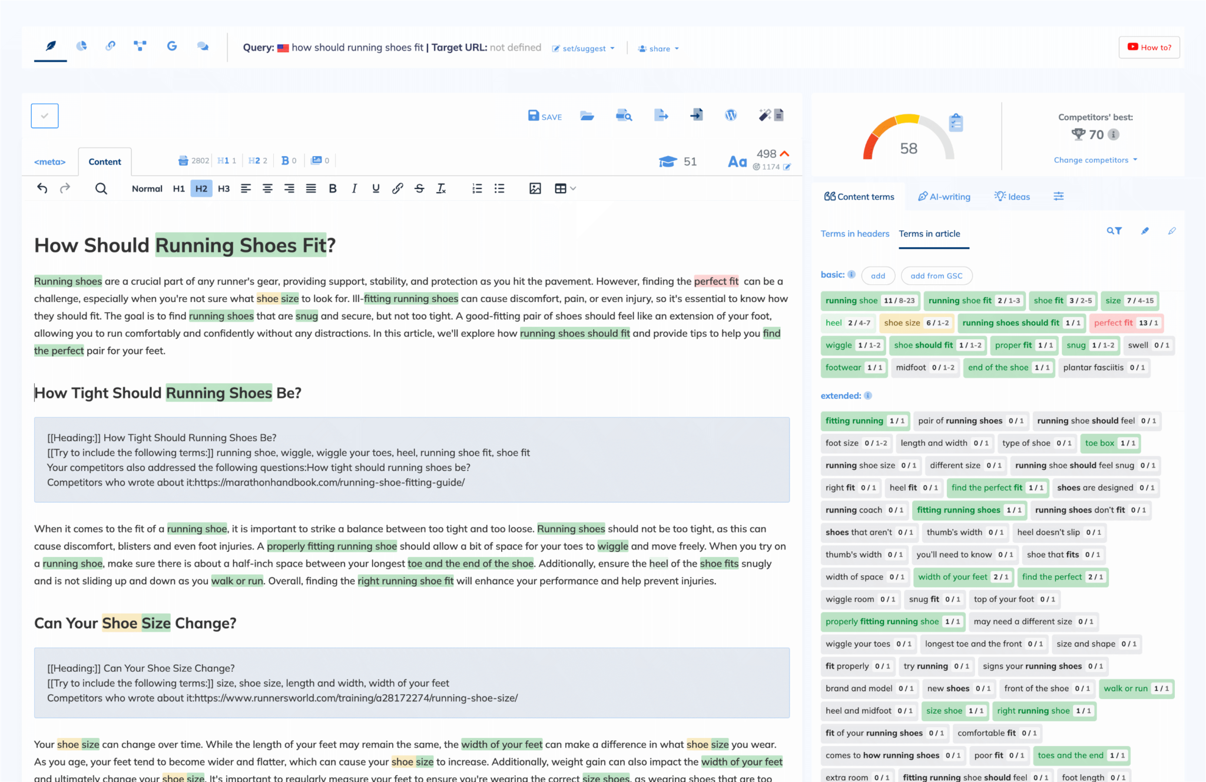This screenshot has width=1206, height=782.
Task: Toggle bold formatting in the editor
Action: (333, 188)
